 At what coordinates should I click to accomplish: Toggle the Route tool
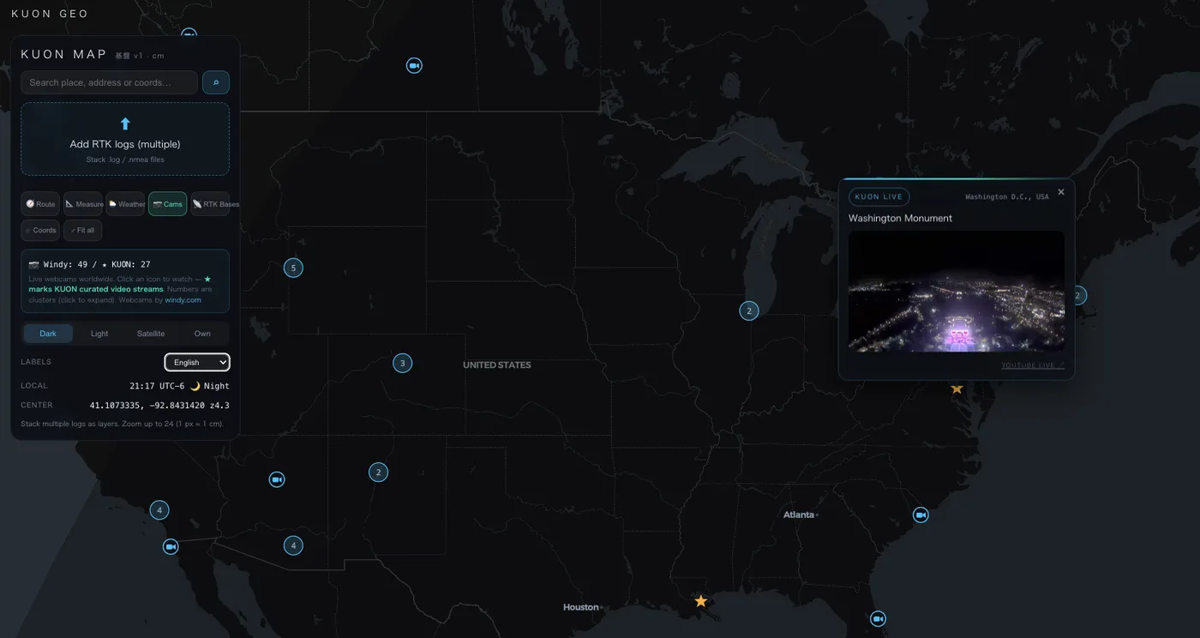40,204
